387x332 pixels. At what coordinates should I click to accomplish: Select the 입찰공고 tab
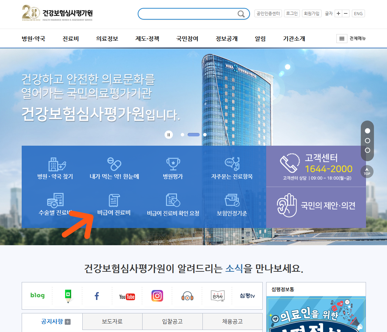(172, 322)
